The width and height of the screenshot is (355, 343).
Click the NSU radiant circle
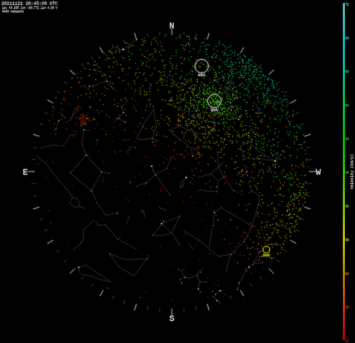(x=201, y=66)
